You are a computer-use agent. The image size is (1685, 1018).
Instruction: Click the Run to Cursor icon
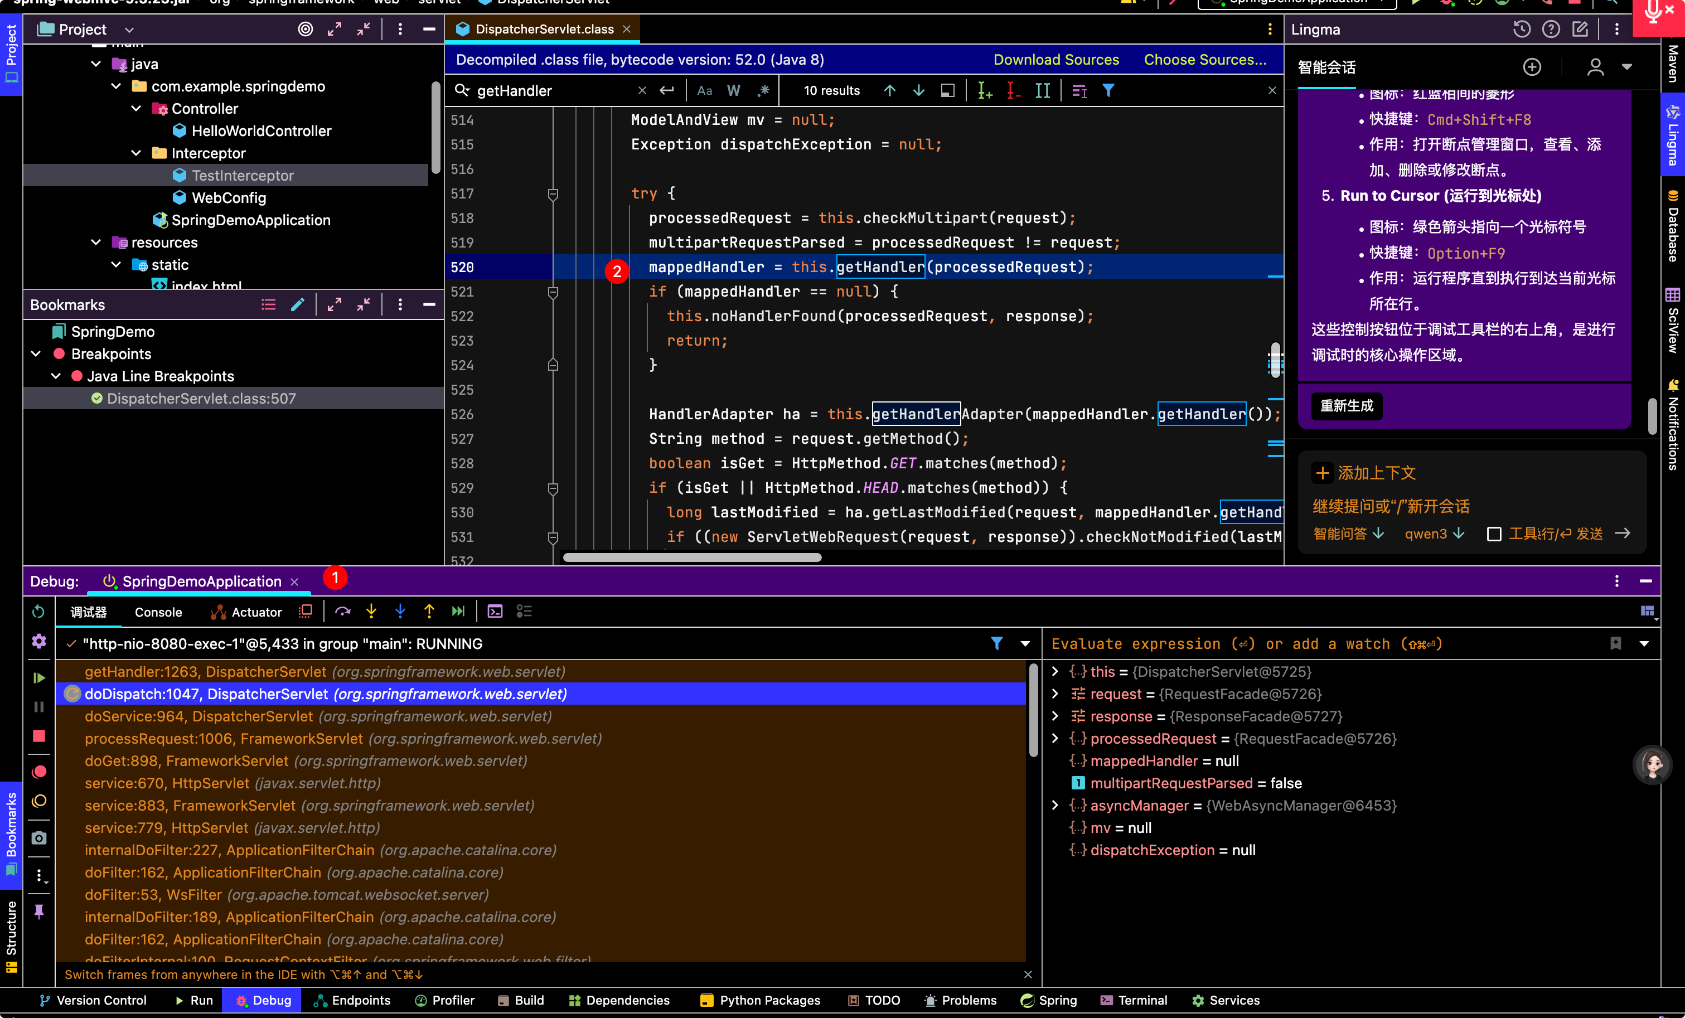(458, 611)
